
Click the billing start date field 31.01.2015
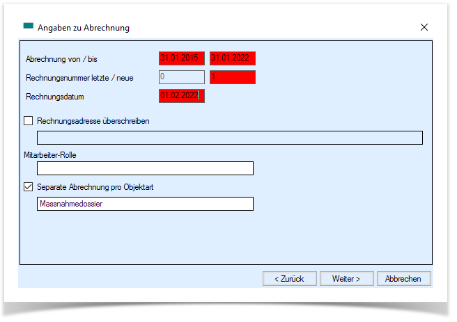(182, 58)
